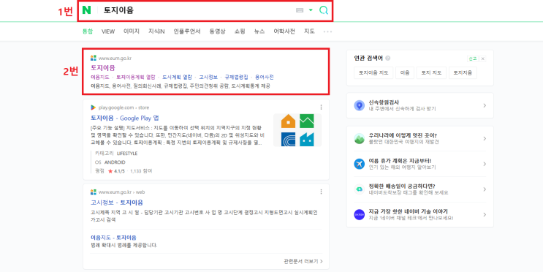
Task: Click the 1,133 참여 rating count text
Action: coord(141,171)
